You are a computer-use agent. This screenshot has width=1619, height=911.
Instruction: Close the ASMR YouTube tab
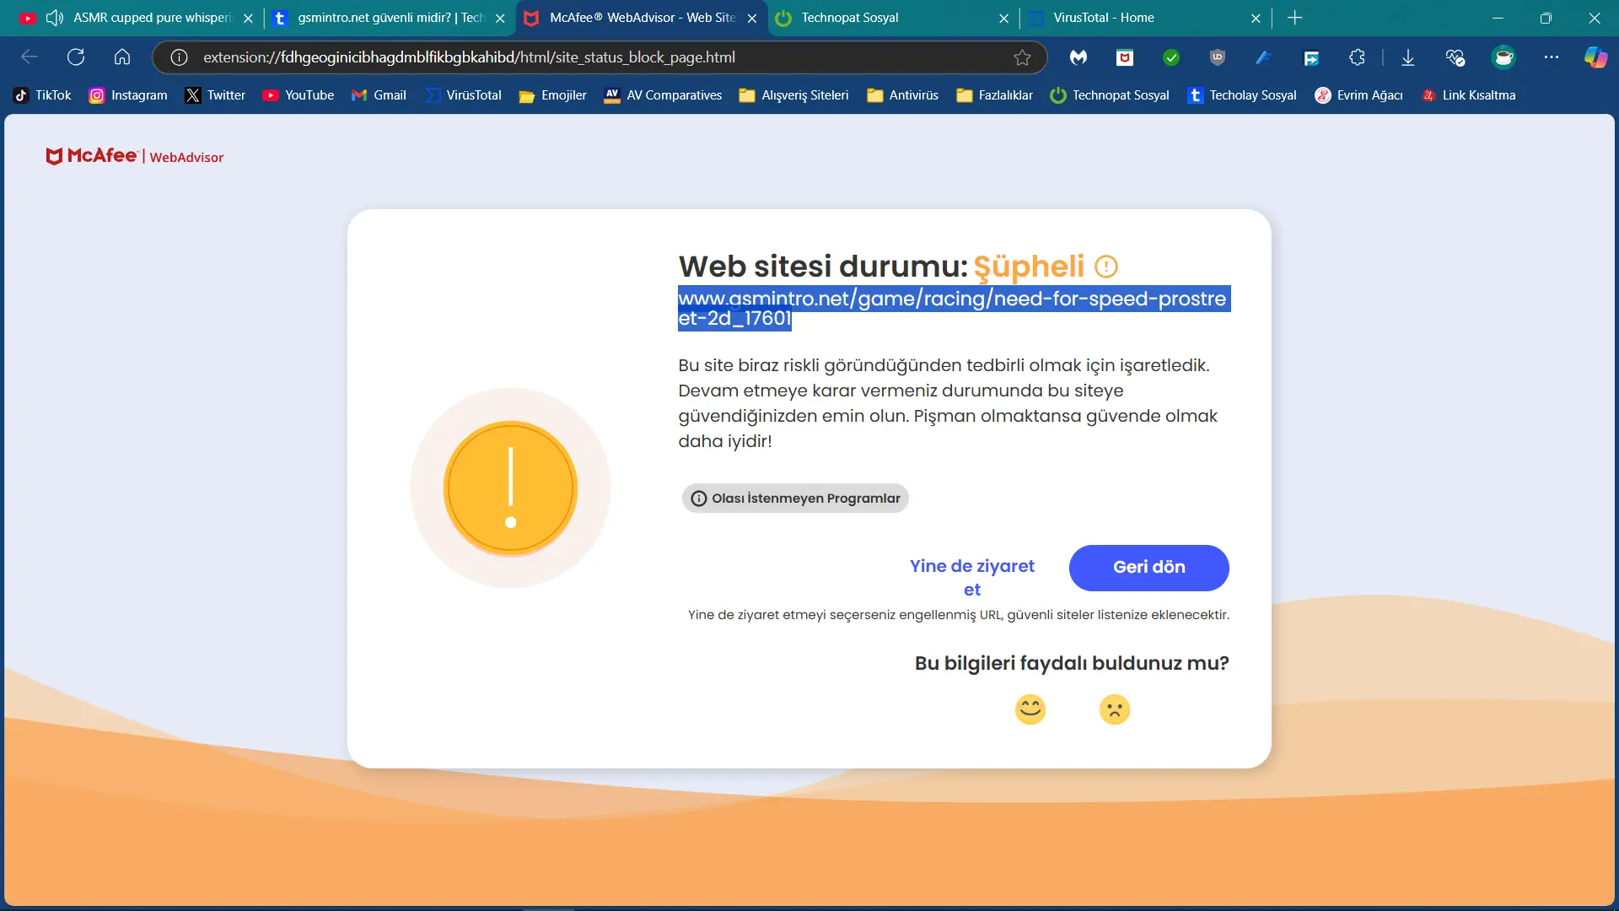tap(248, 18)
